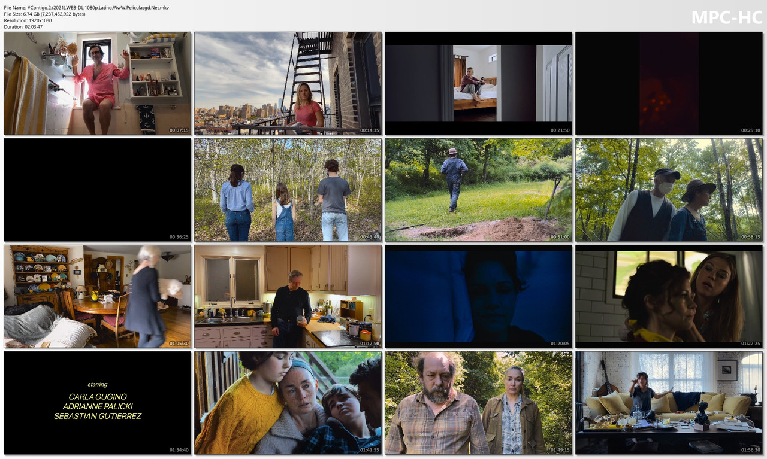This screenshot has height=459, width=767.
Task: Open the kitchen thumbnail at 01:12:50
Action: pos(288,296)
